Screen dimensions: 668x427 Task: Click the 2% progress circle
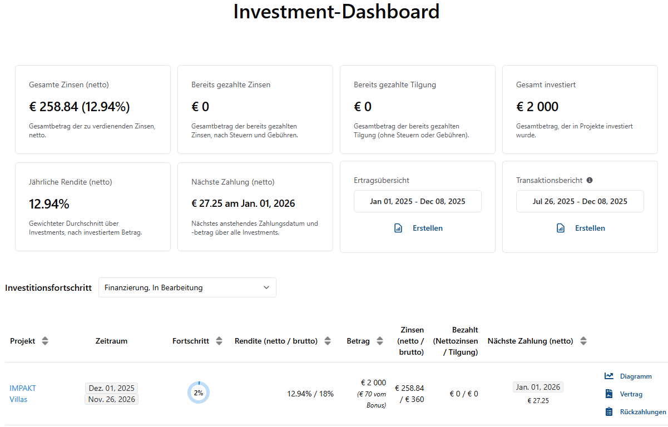[199, 393]
